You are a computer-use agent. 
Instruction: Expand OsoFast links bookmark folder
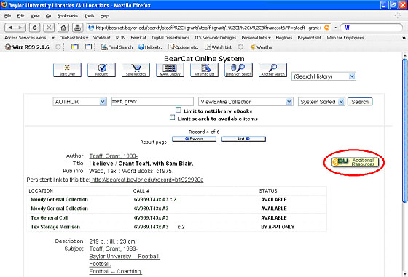point(74,38)
